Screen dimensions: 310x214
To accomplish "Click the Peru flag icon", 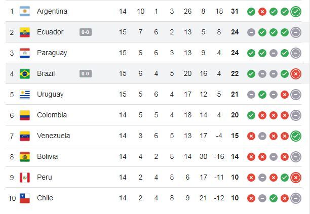I will click(25, 177).
